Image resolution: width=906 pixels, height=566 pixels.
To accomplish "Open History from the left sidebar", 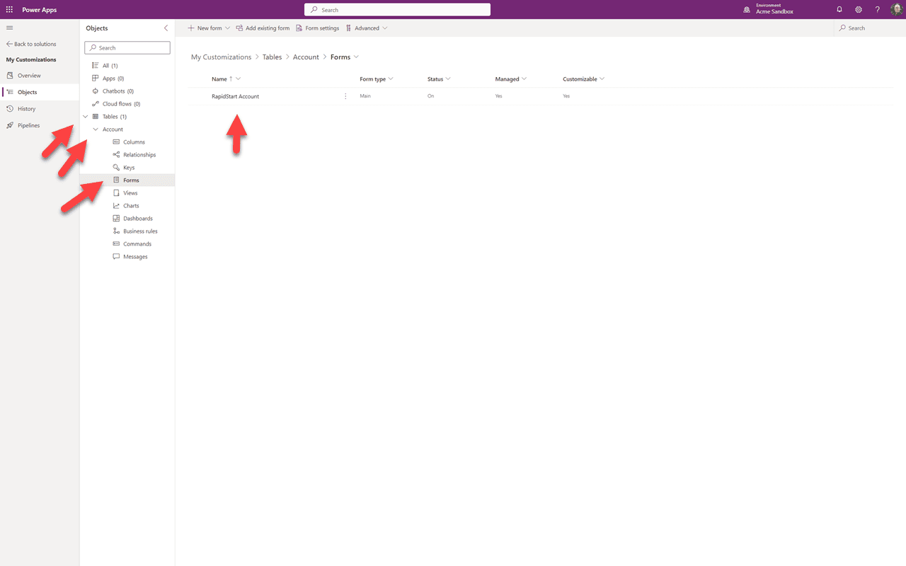I will point(26,108).
